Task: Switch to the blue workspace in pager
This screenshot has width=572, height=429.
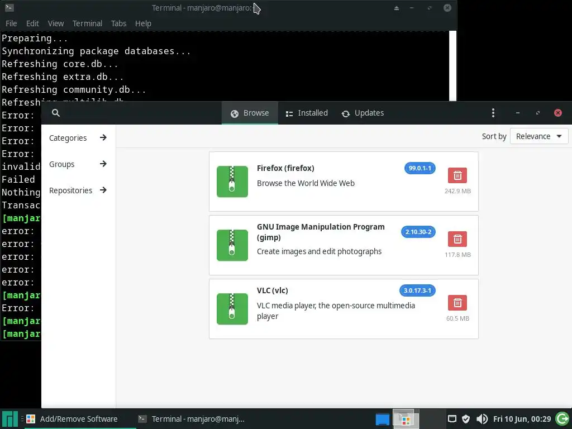Action: (382, 419)
